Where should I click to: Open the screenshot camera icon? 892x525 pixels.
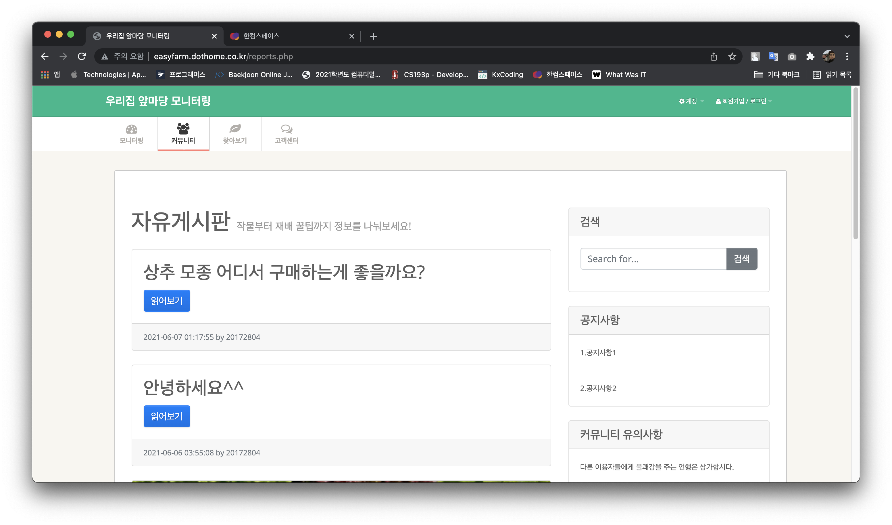792,56
